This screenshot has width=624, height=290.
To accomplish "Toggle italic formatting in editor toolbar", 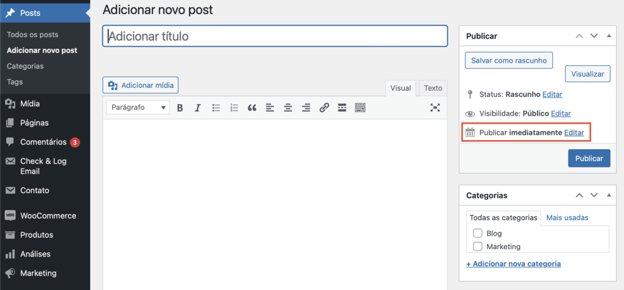I will [x=197, y=107].
